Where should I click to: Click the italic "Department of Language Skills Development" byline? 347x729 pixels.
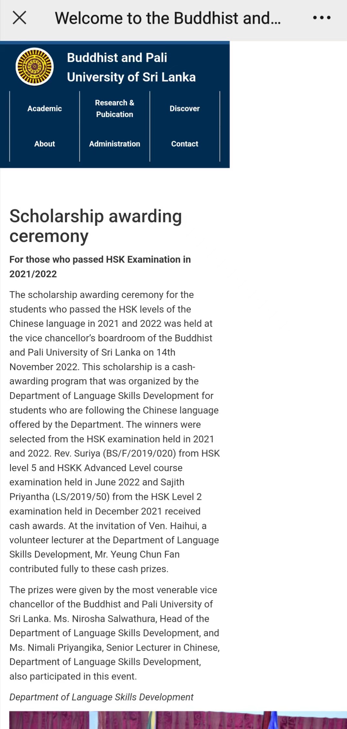point(101,697)
